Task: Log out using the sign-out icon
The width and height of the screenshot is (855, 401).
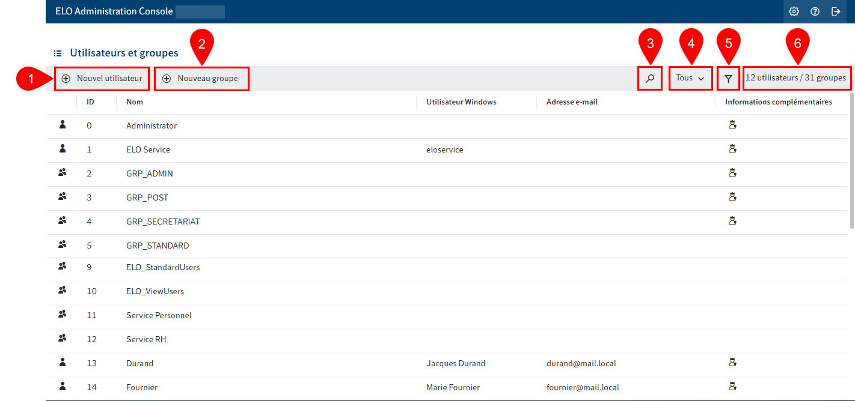Action: coord(836,11)
